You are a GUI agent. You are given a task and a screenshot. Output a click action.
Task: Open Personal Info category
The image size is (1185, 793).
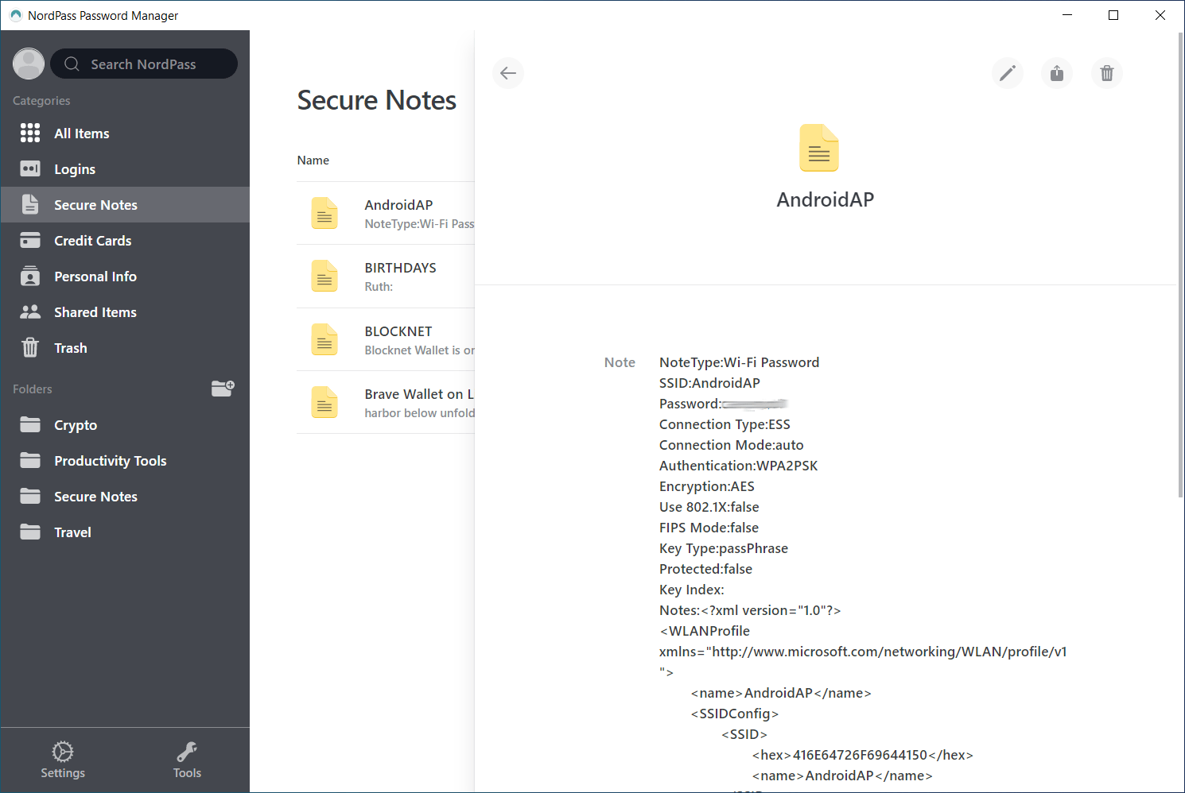[x=125, y=276]
